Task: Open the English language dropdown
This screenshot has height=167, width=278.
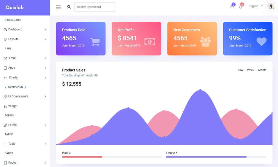Action: coord(255,6)
